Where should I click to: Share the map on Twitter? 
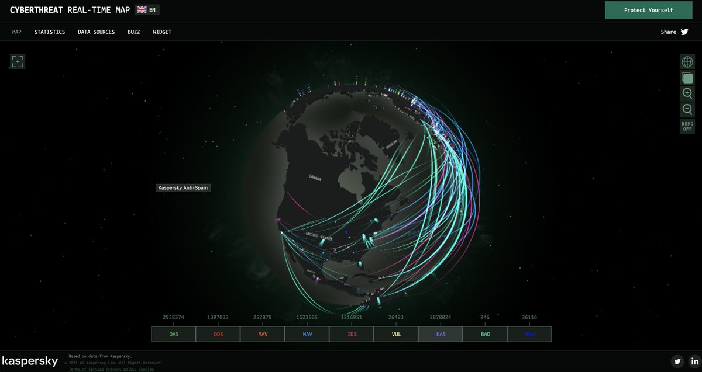coord(684,32)
